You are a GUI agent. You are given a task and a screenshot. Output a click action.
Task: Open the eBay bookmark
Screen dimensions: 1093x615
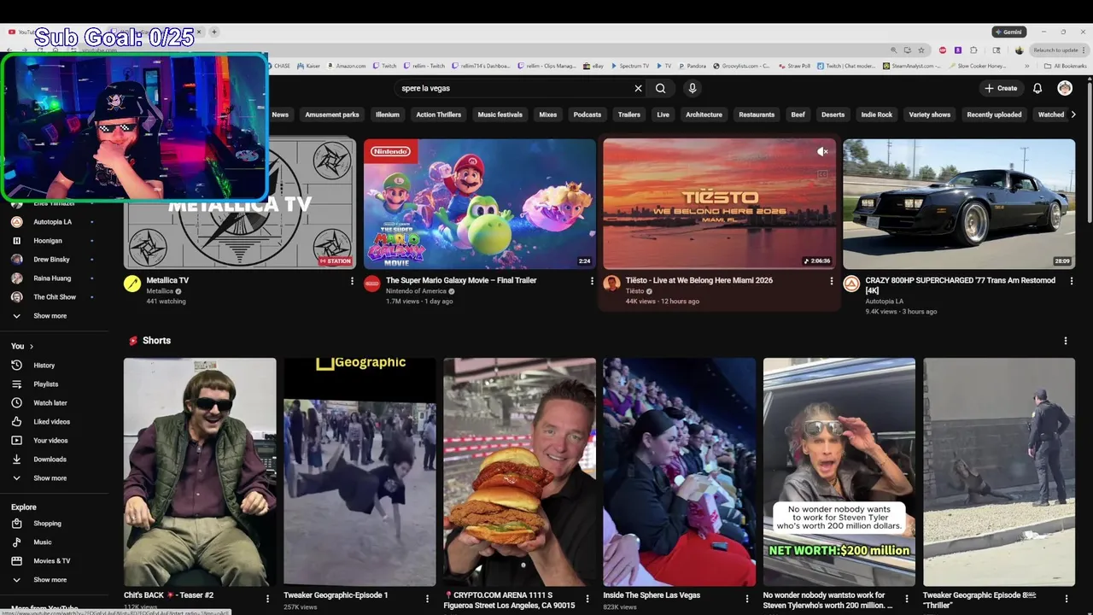[x=593, y=66]
